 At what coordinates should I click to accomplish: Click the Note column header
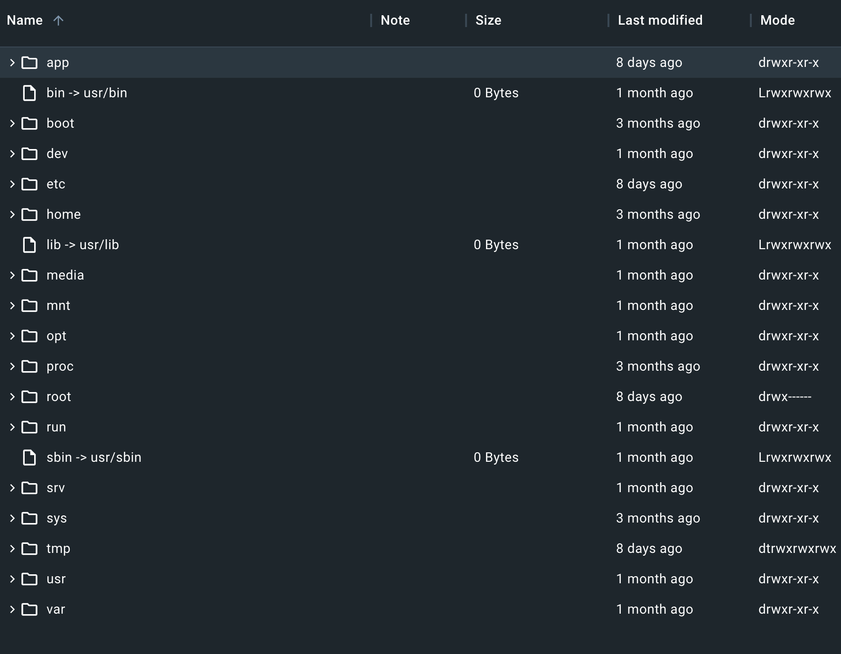(x=395, y=20)
